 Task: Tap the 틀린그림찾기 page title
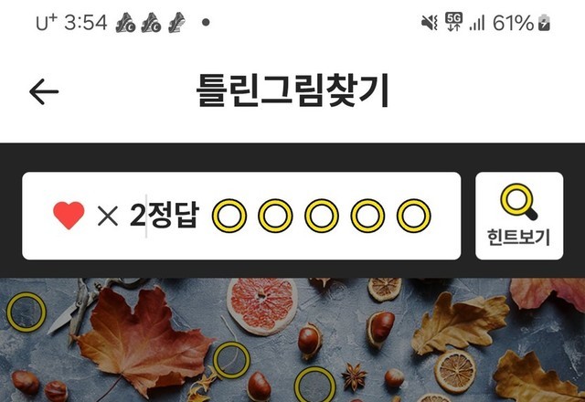[x=292, y=90]
